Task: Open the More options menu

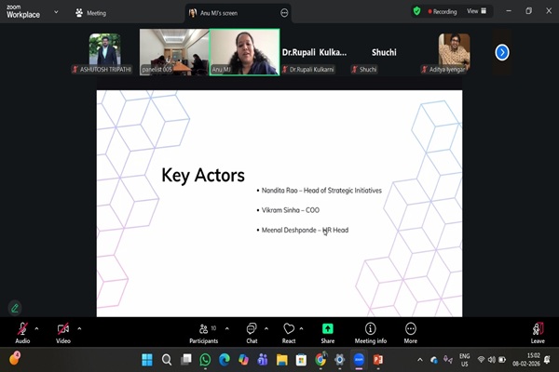Action: [x=411, y=332]
